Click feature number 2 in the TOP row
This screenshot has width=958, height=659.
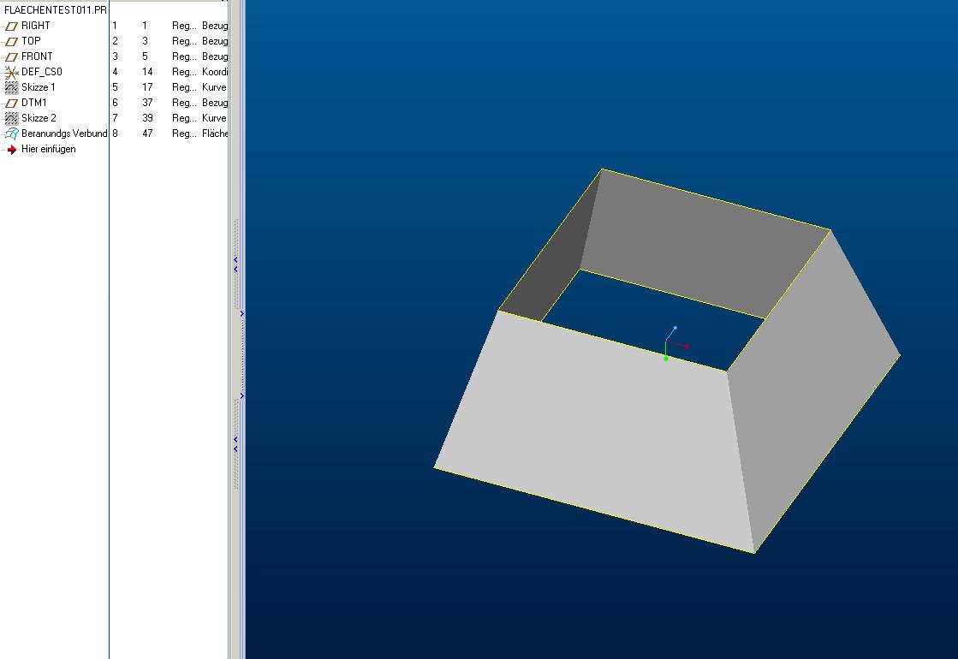pyautogui.click(x=115, y=40)
